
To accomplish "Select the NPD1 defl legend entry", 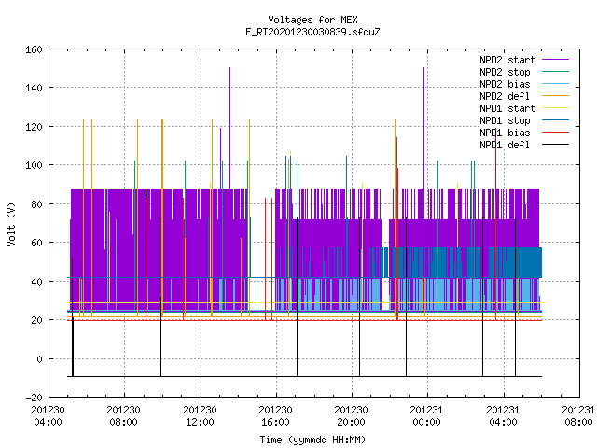I will (x=505, y=146).
